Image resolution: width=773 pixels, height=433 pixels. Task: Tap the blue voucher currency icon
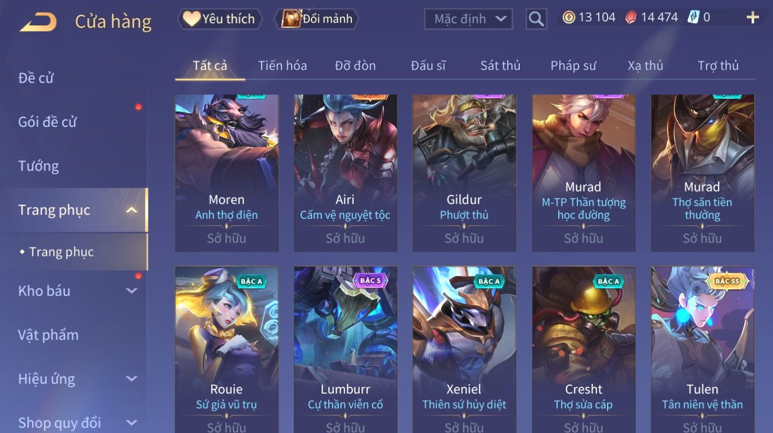coord(694,17)
